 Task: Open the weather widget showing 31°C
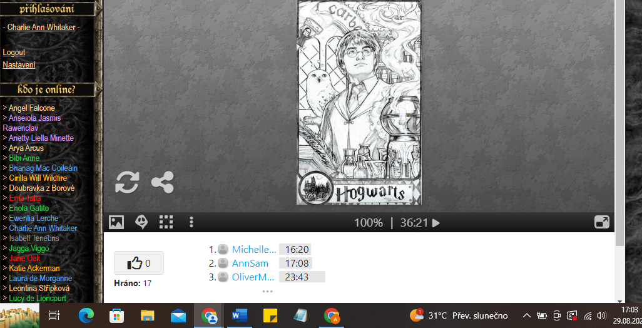(459, 315)
